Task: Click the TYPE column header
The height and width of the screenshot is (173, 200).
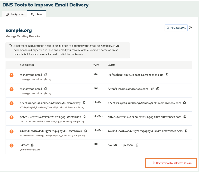Action: tap(96, 65)
